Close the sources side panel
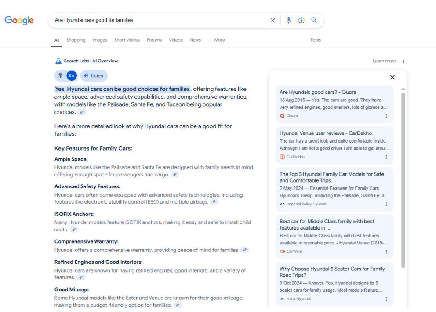The image size is (436, 312). pos(392,77)
